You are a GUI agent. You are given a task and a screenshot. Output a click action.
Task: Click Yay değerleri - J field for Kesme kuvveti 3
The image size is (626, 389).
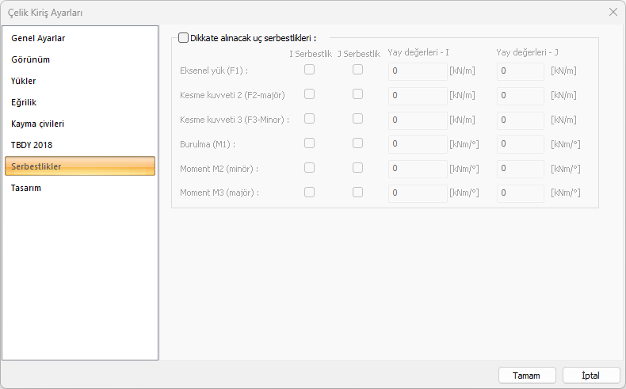click(520, 120)
